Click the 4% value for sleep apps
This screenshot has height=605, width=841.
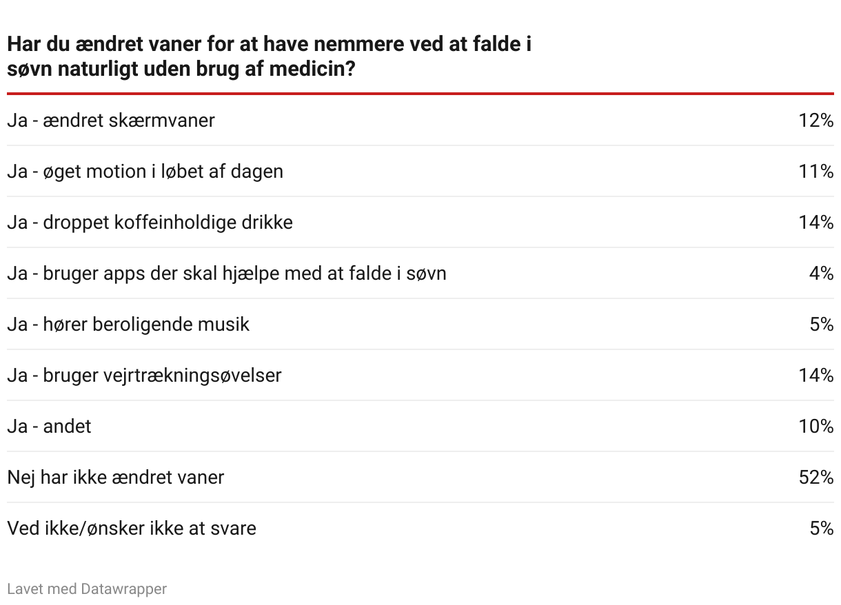pos(822,273)
